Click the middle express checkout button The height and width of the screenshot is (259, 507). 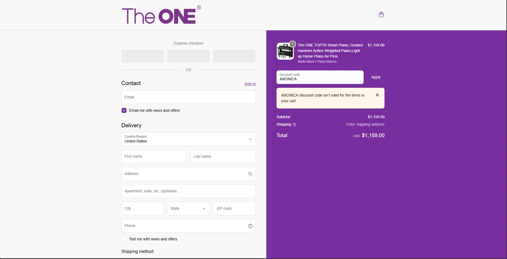189,56
